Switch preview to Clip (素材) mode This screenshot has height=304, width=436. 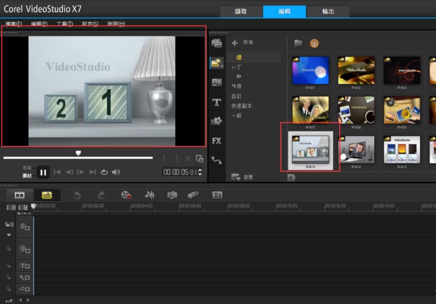(27, 176)
